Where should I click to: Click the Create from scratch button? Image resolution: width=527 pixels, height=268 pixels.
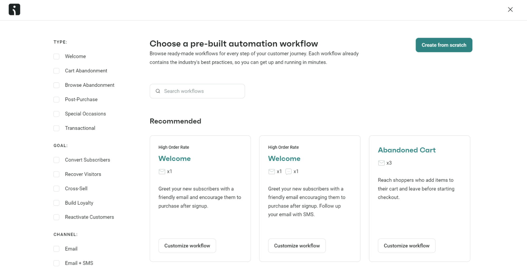point(444,45)
